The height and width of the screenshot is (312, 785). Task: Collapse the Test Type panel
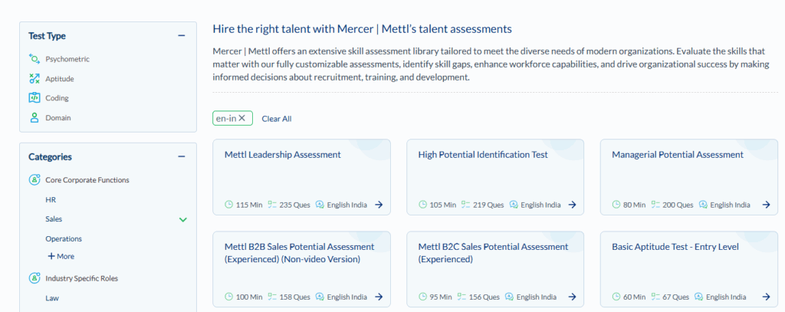(x=181, y=35)
